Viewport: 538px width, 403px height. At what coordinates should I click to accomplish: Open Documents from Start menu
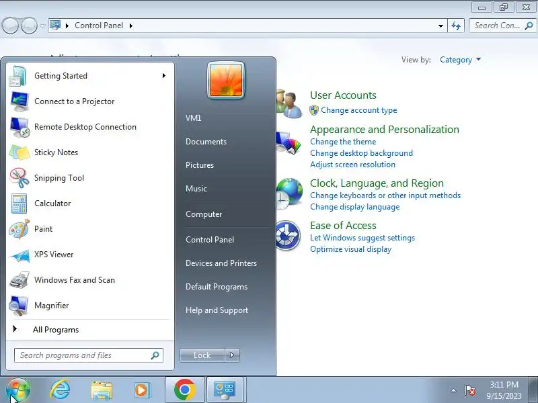click(x=206, y=142)
